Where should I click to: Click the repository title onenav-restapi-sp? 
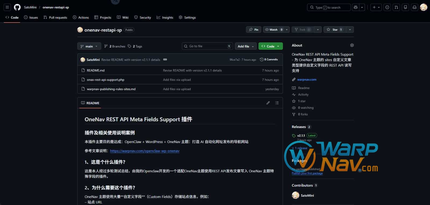point(103,30)
